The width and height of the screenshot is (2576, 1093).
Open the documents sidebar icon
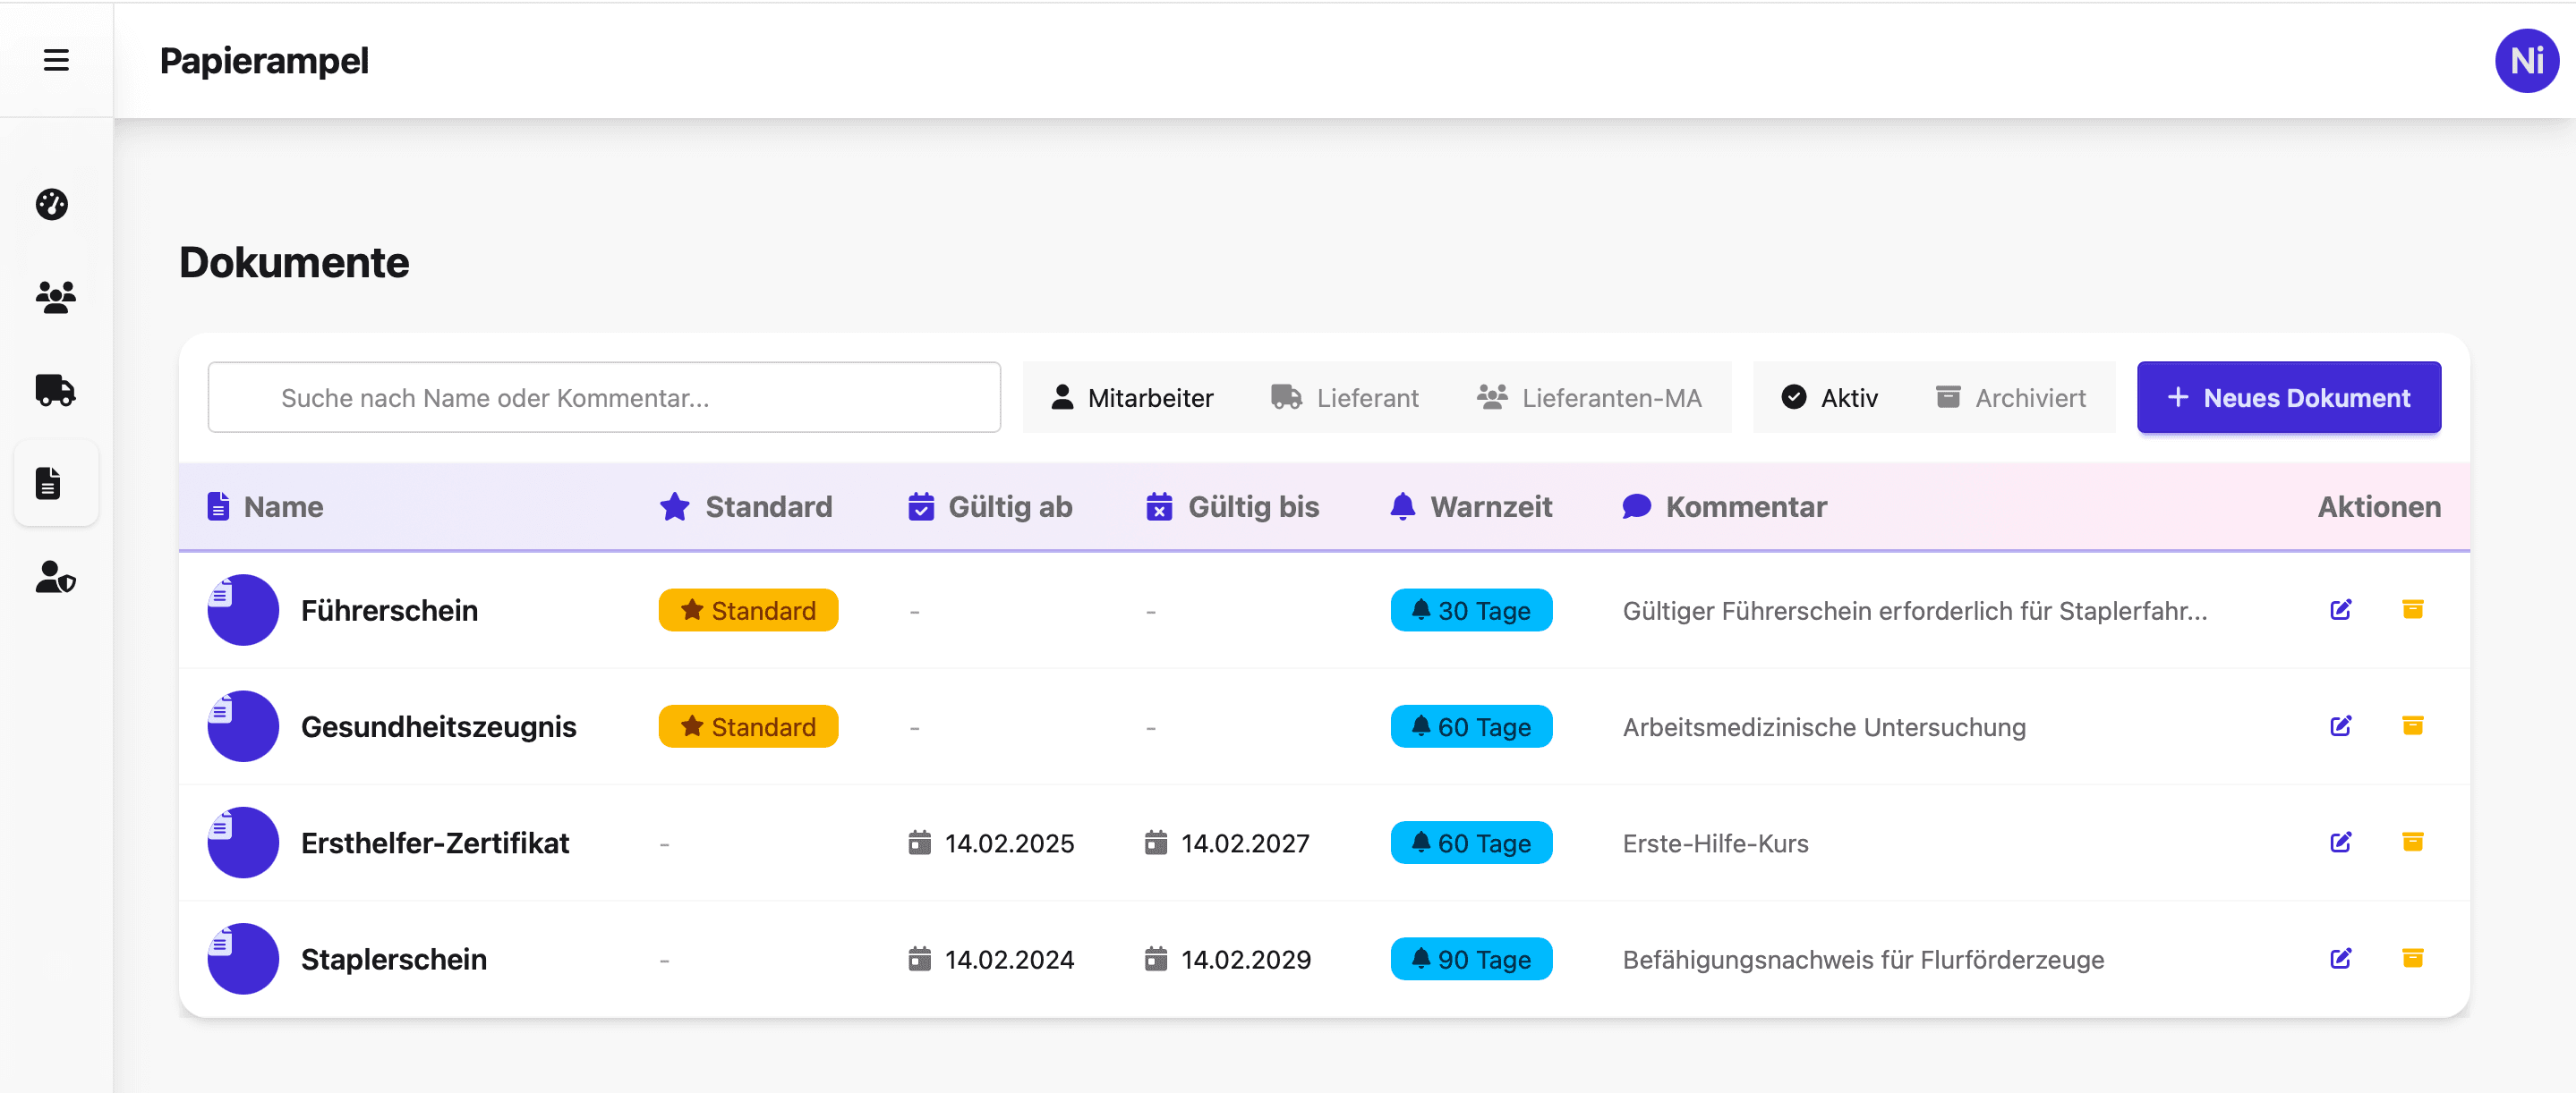coord(49,483)
